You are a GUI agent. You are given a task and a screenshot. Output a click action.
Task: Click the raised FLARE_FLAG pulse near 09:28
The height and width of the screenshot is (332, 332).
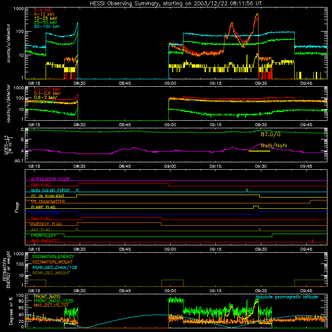point(256,207)
